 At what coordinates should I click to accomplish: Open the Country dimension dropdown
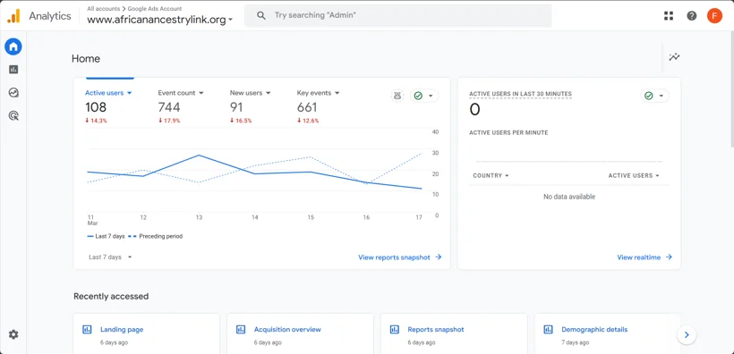pos(491,175)
